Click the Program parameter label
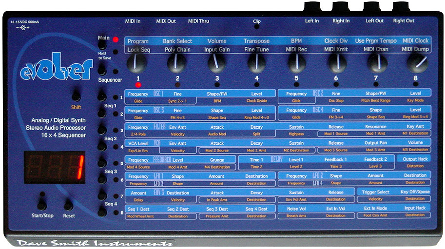Viewport: 445px width, 249px height. click(138, 41)
